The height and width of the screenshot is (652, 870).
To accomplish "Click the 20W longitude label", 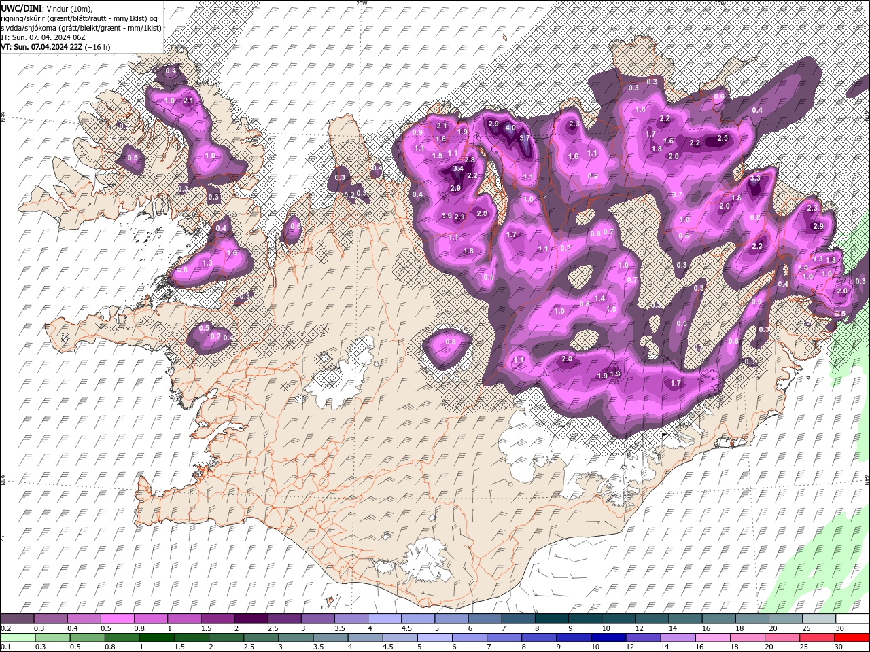I will tap(362, 3).
